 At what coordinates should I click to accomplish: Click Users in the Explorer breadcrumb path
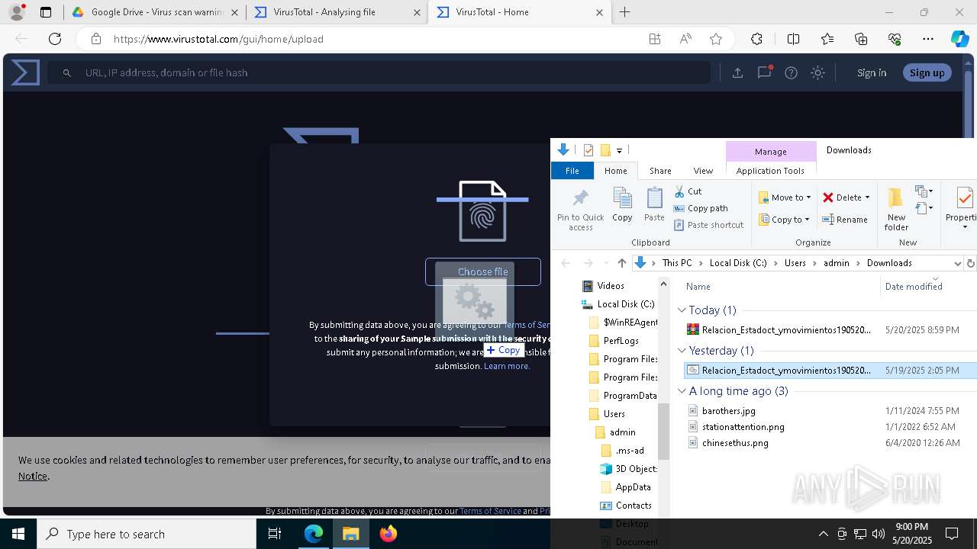click(795, 263)
